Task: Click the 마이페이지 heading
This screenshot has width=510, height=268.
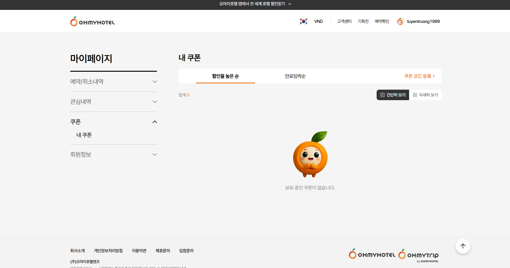Action: point(91,58)
